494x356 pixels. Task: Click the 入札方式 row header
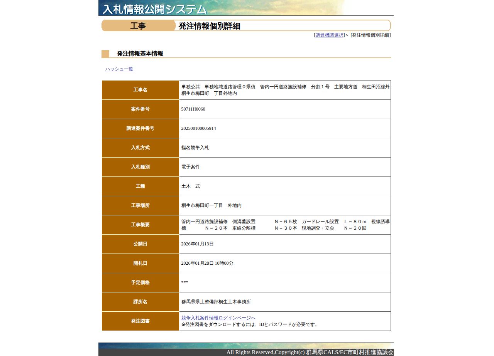pos(140,148)
